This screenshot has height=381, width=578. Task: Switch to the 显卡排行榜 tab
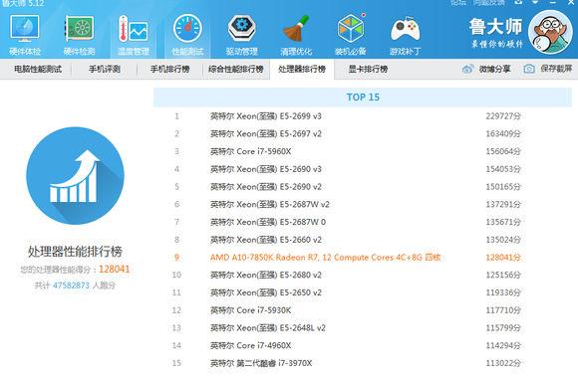[368, 69]
